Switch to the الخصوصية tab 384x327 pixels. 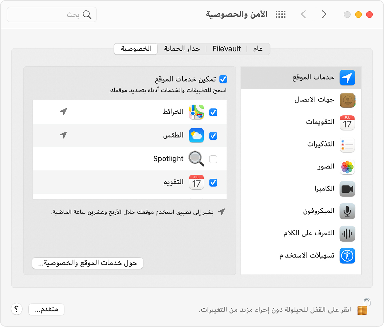tap(136, 49)
